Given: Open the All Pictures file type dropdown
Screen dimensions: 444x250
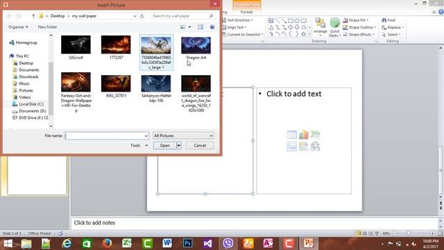Looking at the screenshot, I should click(183, 136).
